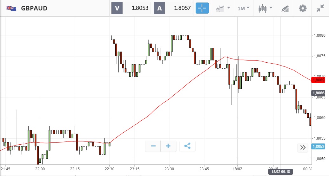Share the chart
Screen dimensions: 329x176
pos(187,146)
